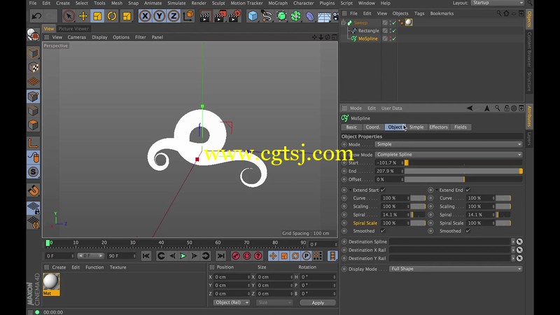The image size is (560, 315).
Task: Render the active view clapperboard icon
Action: click(x=205, y=16)
